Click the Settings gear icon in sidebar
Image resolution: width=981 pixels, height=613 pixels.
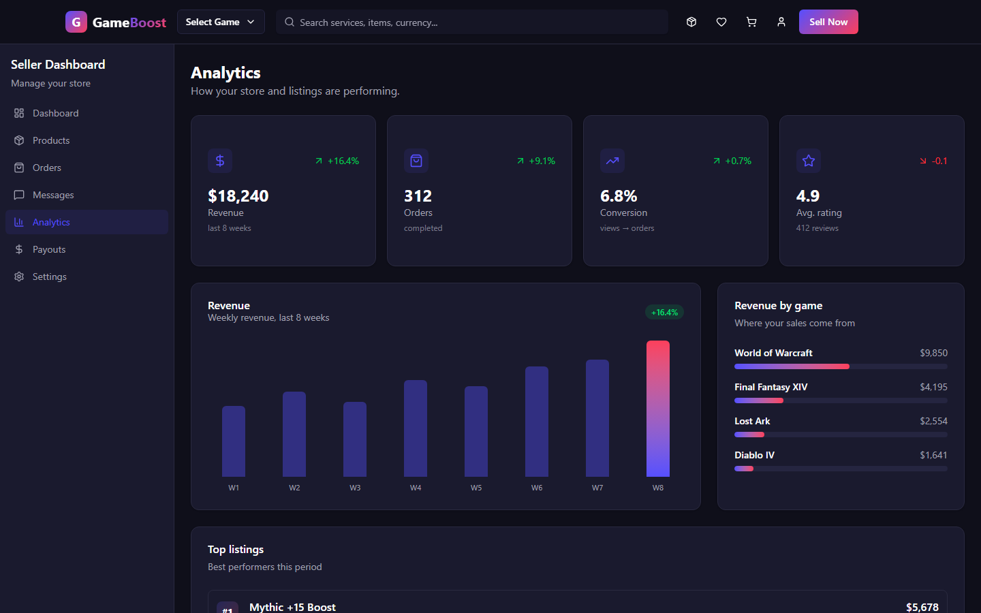point(19,277)
